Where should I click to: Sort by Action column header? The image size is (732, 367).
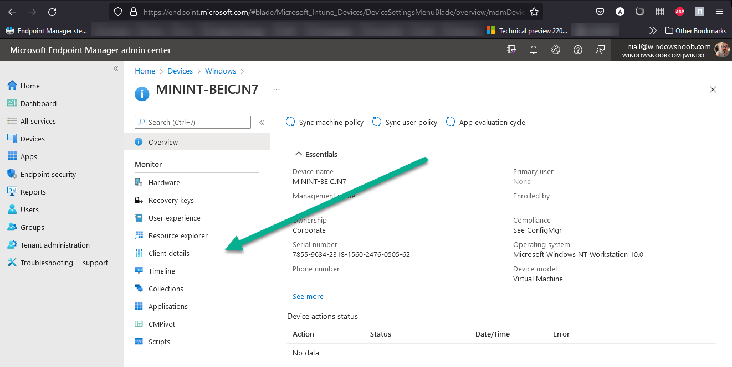303,334
